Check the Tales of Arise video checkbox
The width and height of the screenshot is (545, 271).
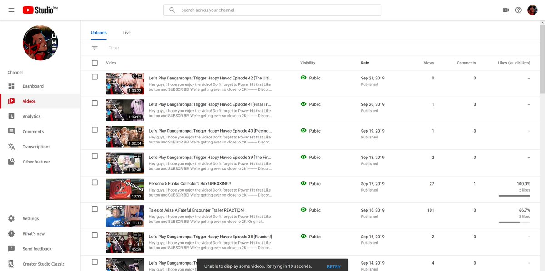coord(94,209)
